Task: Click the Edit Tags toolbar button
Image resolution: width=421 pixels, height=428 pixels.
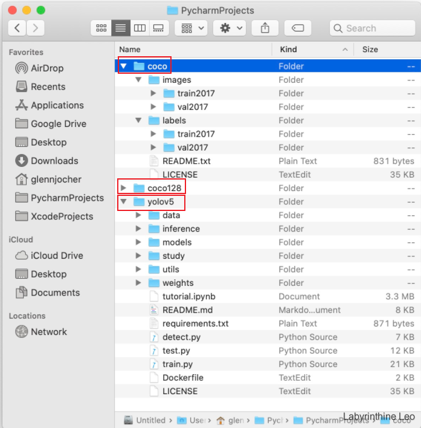Action: click(x=297, y=28)
